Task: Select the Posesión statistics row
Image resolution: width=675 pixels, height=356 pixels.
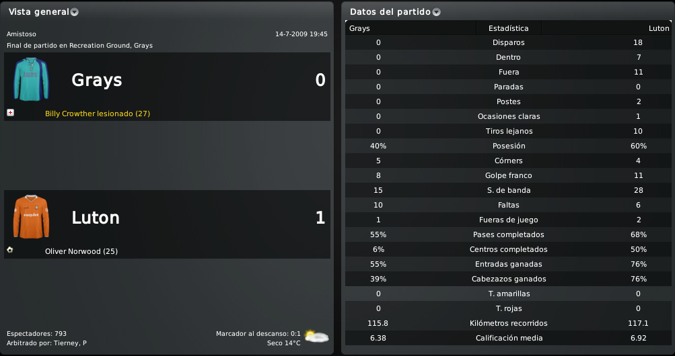Action: (508, 146)
